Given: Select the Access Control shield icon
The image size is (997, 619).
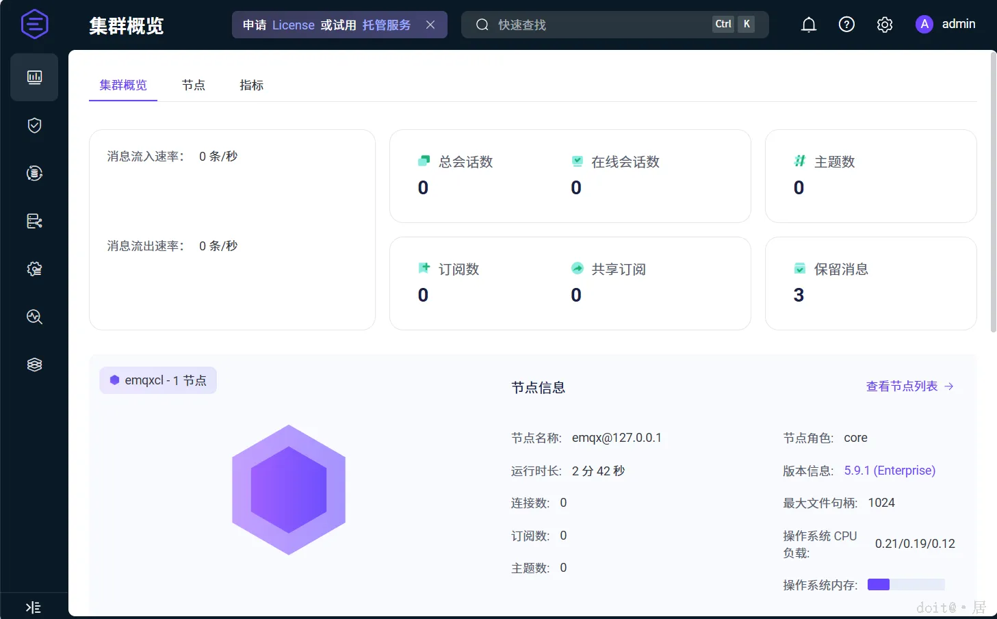Looking at the screenshot, I should (34, 124).
